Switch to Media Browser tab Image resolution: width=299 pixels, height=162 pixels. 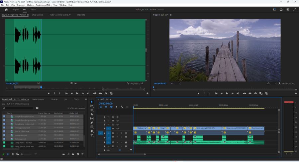(x=38, y=99)
